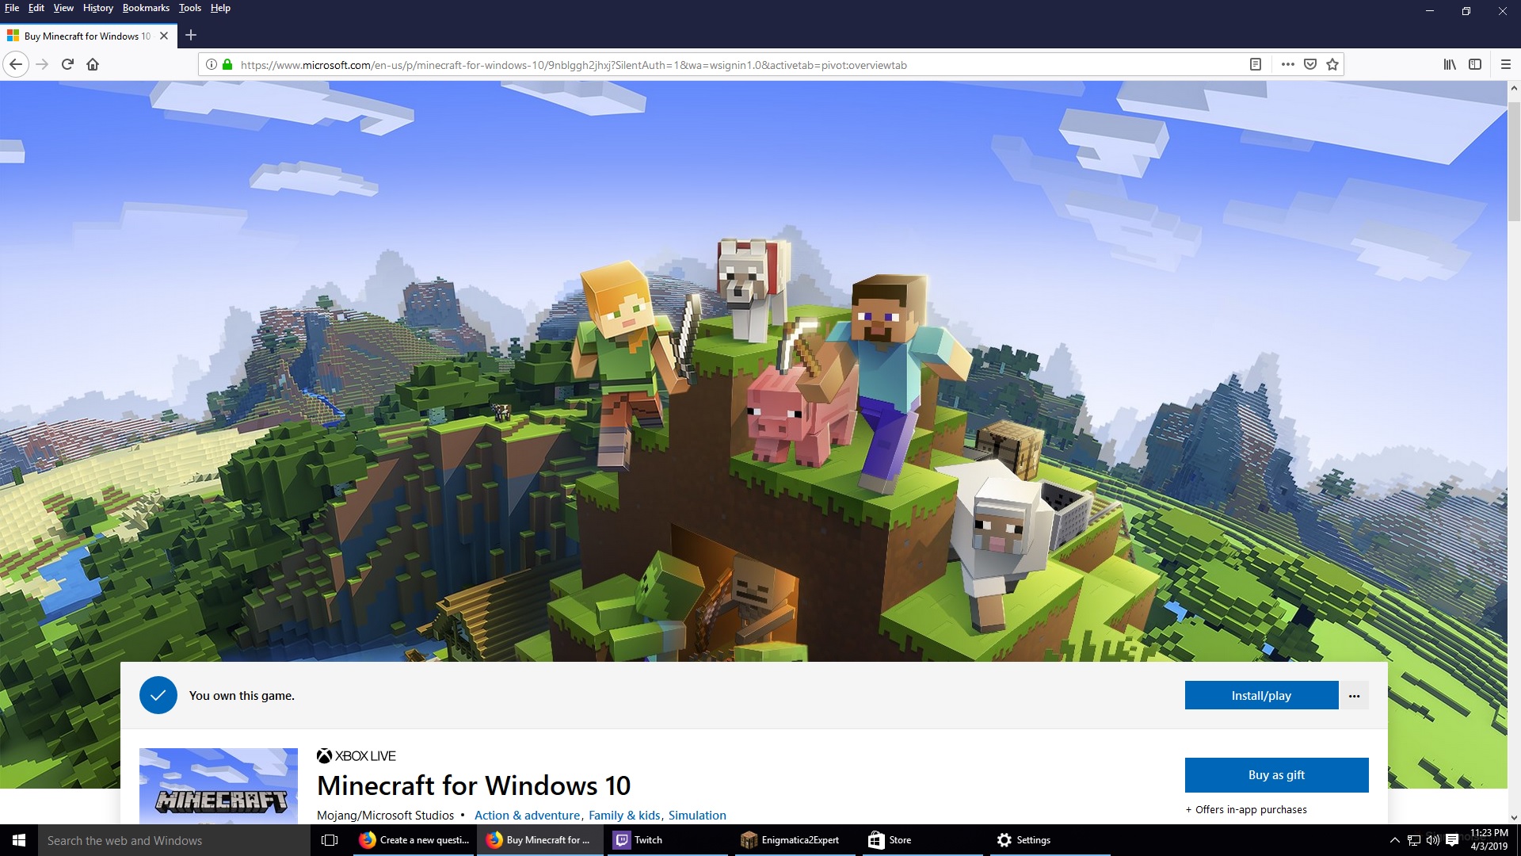Click the Buy as gift button
This screenshot has height=856, width=1521.
tap(1276, 774)
